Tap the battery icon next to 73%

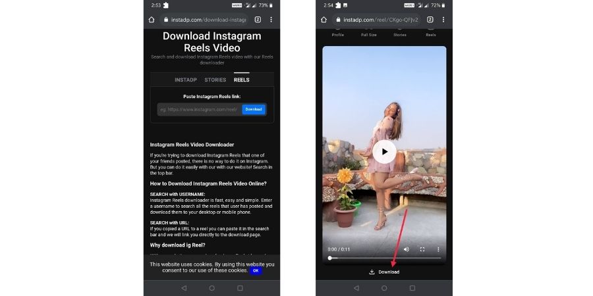(x=271, y=5)
